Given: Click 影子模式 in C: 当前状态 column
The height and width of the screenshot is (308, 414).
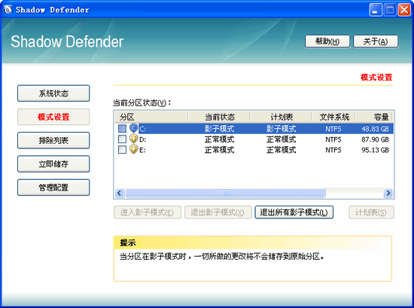Looking at the screenshot, I should click(x=219, y=129).
